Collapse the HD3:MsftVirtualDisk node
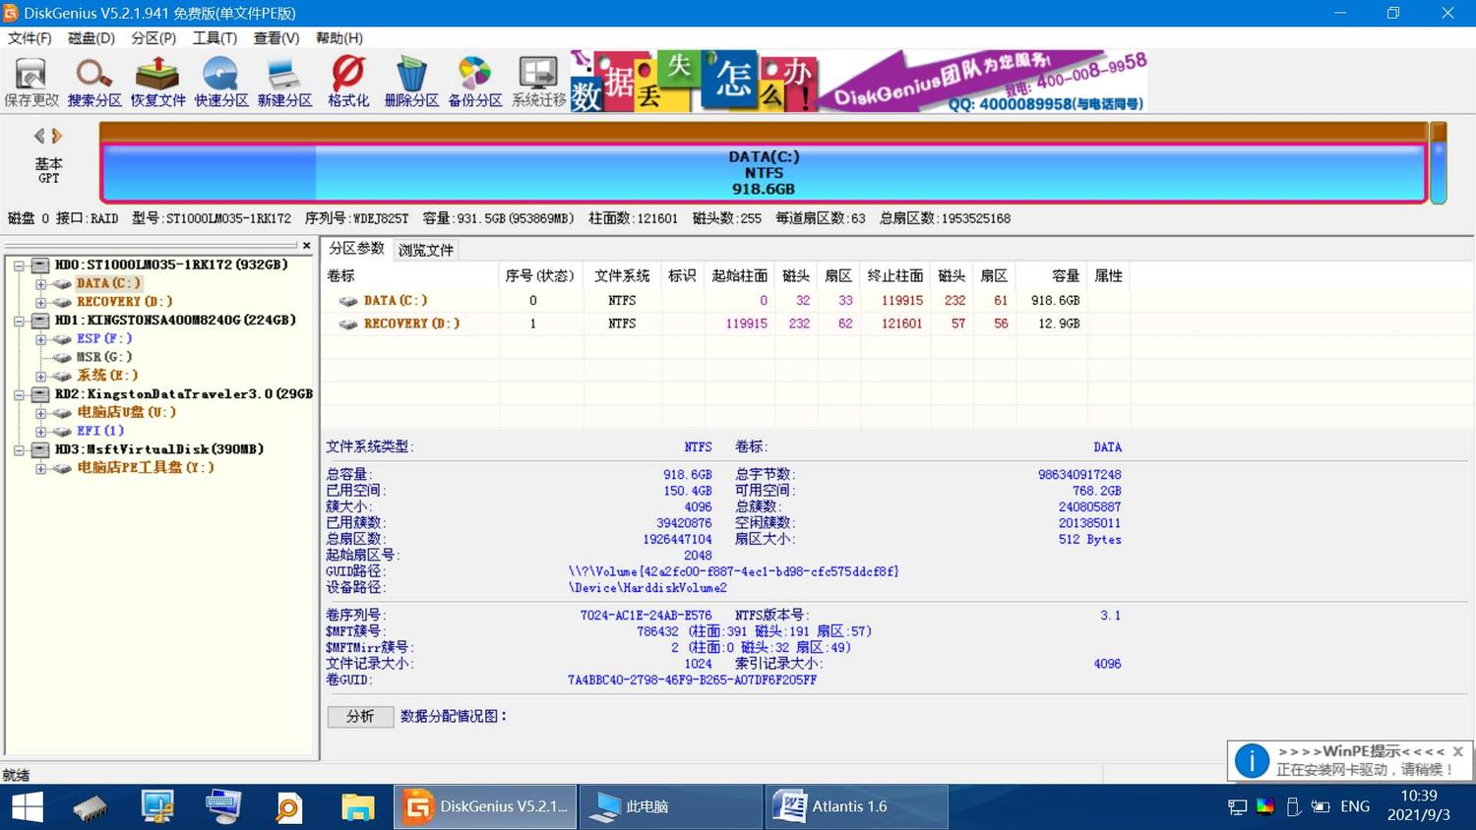The image size is (1476, 830). 19,449
